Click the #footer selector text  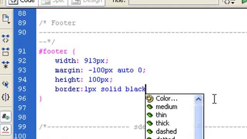pyautogui.click(x=53, y=51)
